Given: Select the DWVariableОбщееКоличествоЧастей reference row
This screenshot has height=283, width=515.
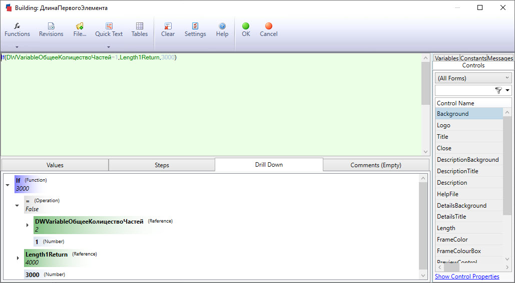Looking at the screenshot, I should 104,225.
